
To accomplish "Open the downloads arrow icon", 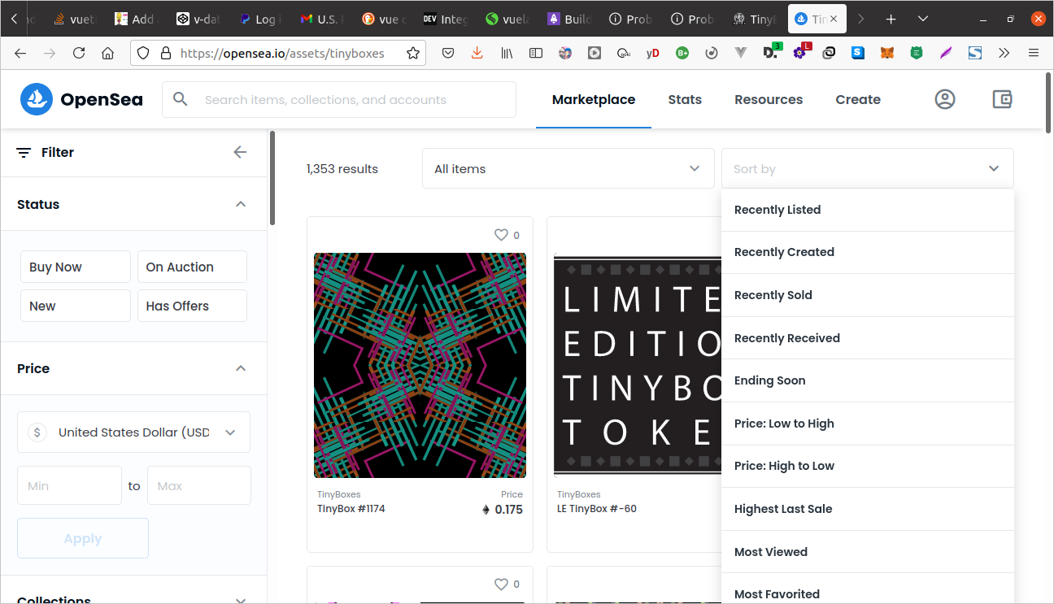I will [477, 53].
